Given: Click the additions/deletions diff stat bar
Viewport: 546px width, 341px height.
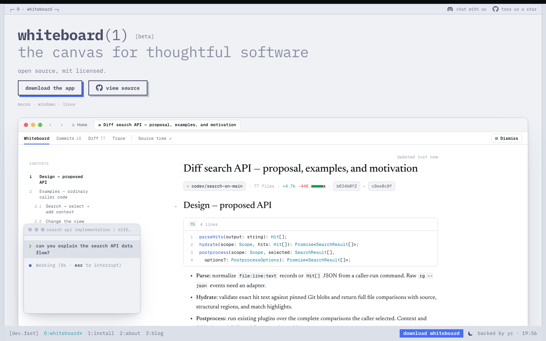Looking at the screenshot, I should click(318, 186).
